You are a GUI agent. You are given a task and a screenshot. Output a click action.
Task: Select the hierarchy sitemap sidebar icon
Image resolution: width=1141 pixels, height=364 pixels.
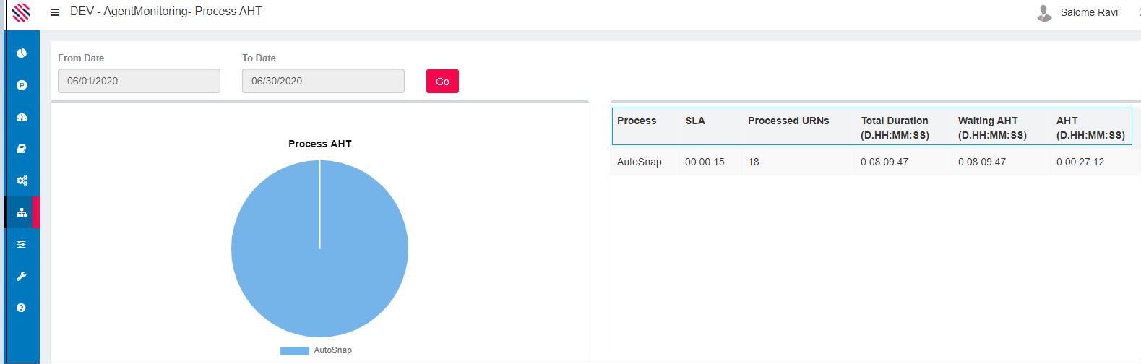click(22, 212)
